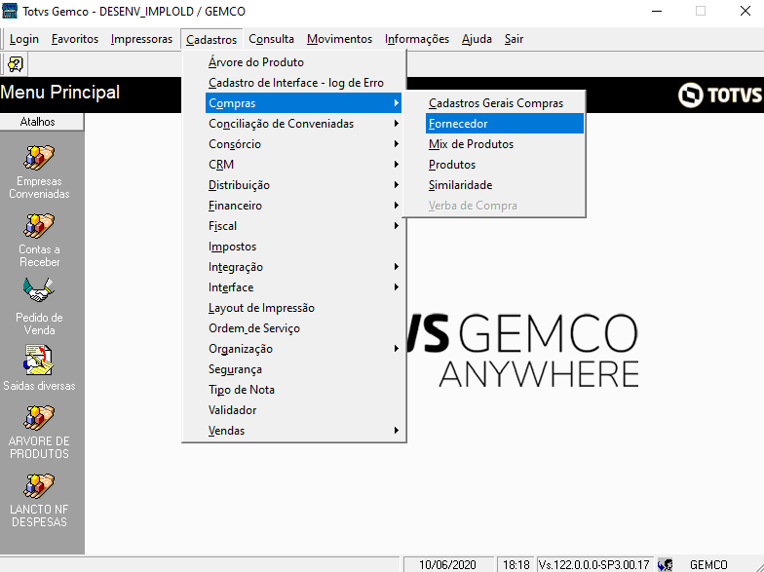Open Saidas diversas shortcut icon

click(39, 360)
